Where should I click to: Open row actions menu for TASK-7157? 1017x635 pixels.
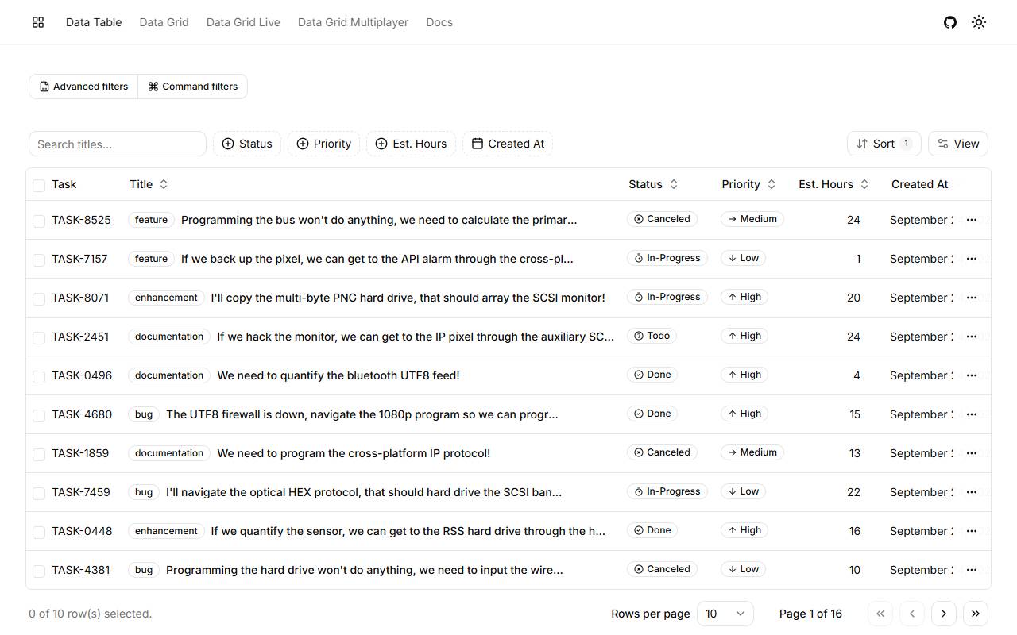click(972, 259)
